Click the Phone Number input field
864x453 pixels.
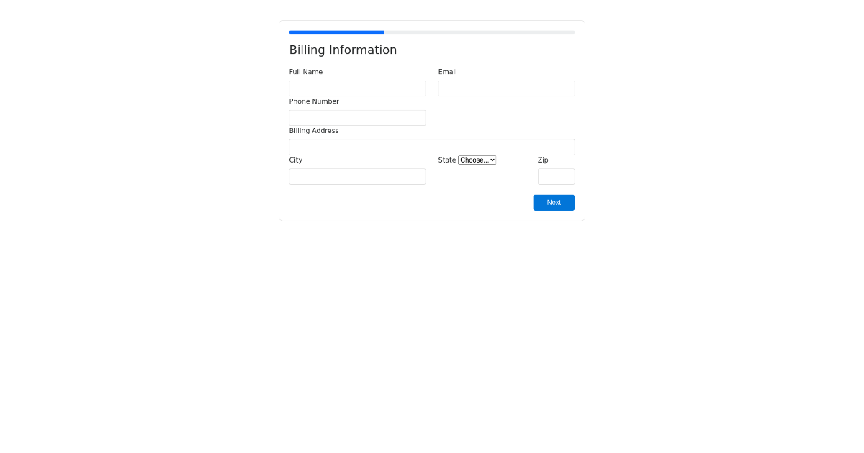click(357, 117)
